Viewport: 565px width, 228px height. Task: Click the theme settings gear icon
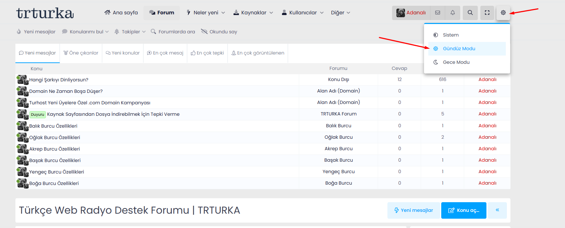pos(503,13)
